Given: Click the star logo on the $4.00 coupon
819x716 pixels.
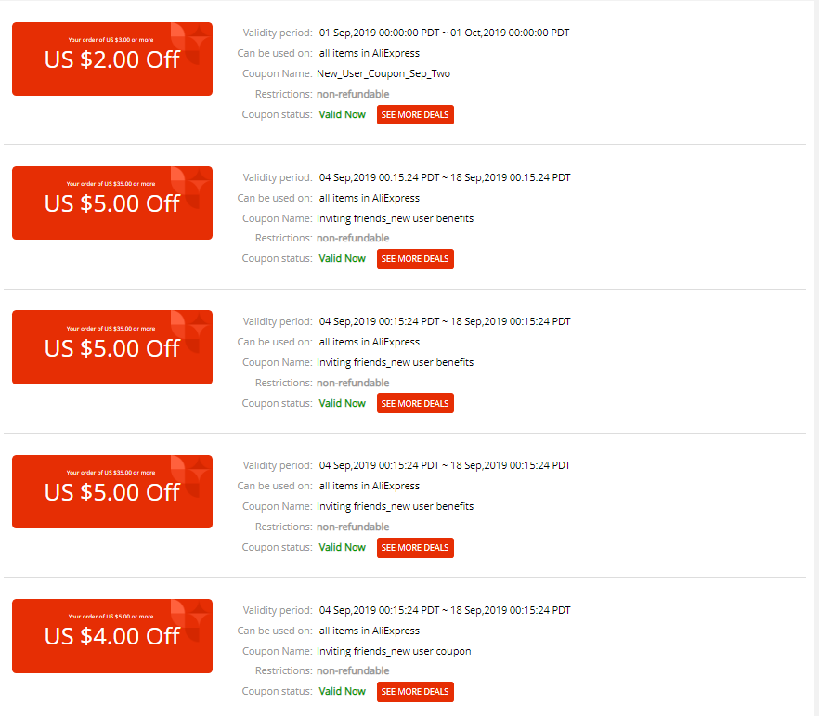Looking at the screenshot, I should coord(191,620).
